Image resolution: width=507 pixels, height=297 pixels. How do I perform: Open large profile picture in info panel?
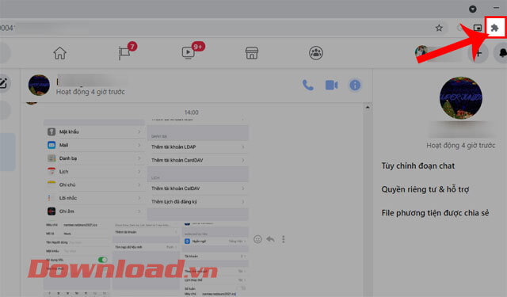[x=461, y=98]
